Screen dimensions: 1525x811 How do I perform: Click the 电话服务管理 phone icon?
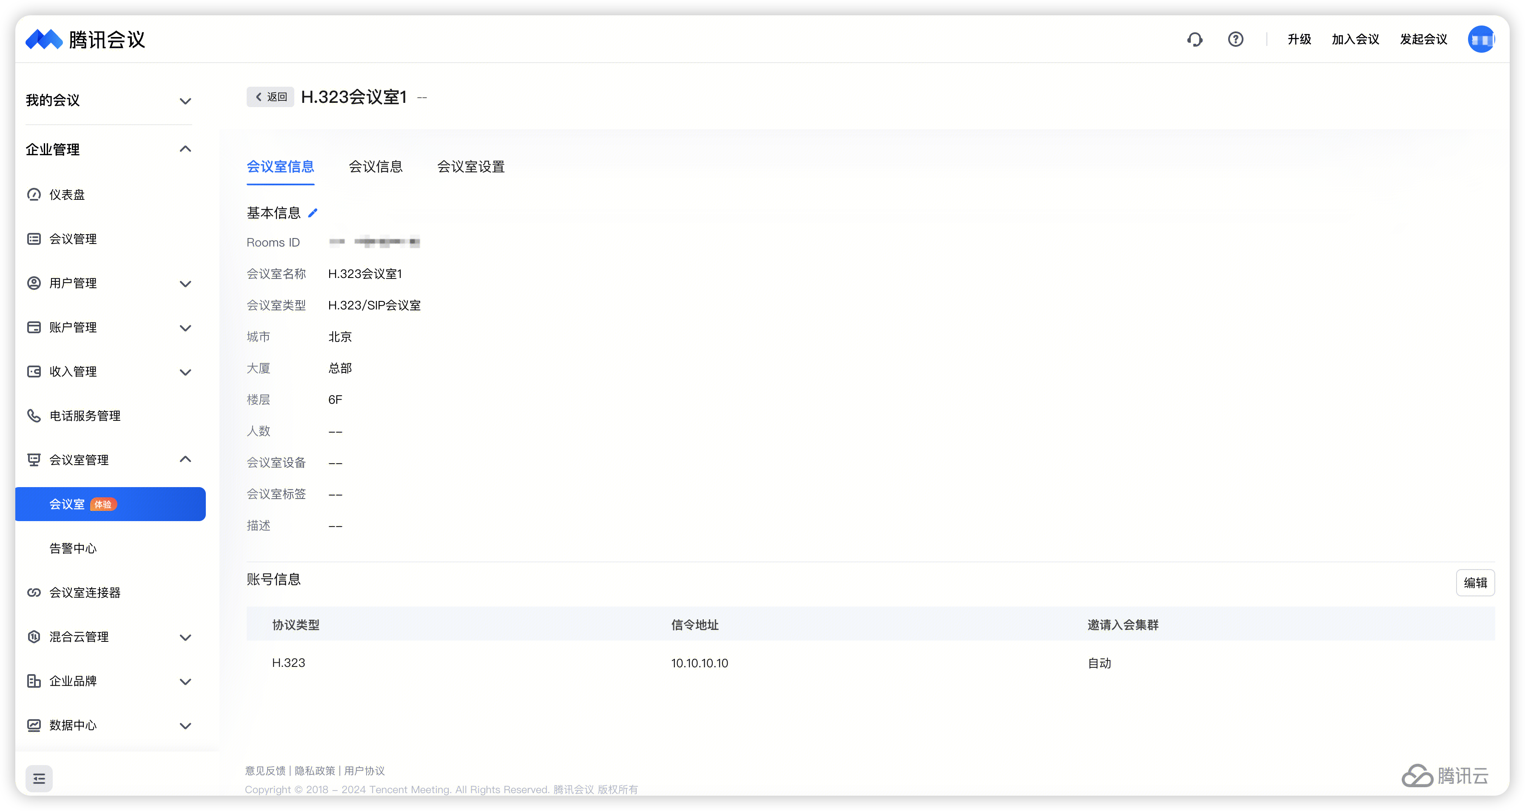(x=34, y=416)
